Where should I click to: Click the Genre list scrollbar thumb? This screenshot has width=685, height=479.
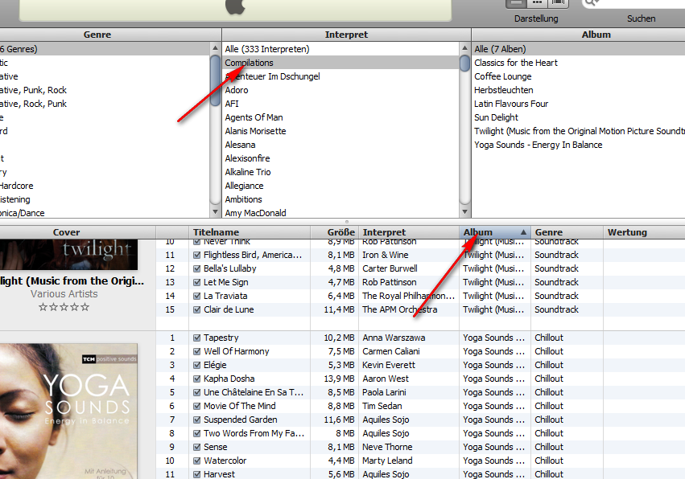coord(215,80)
